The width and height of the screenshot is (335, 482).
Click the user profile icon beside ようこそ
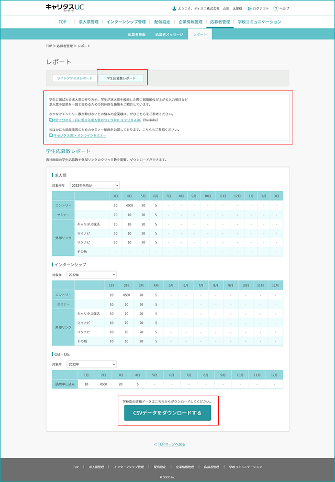click(x=174, y=8)
